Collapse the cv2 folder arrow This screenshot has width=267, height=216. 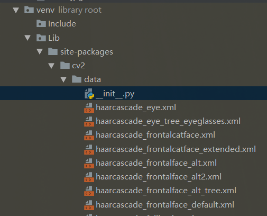51,66
